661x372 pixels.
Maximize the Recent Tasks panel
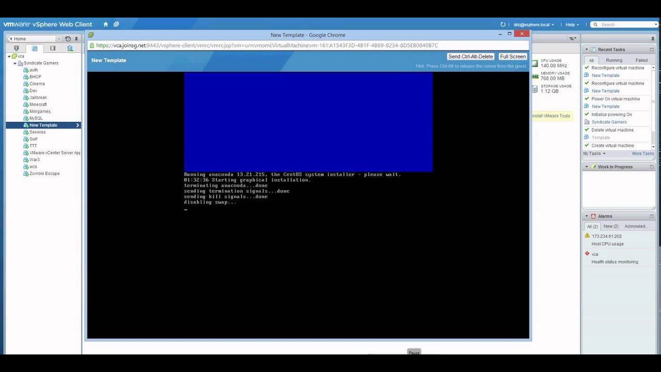coord(652,50)
